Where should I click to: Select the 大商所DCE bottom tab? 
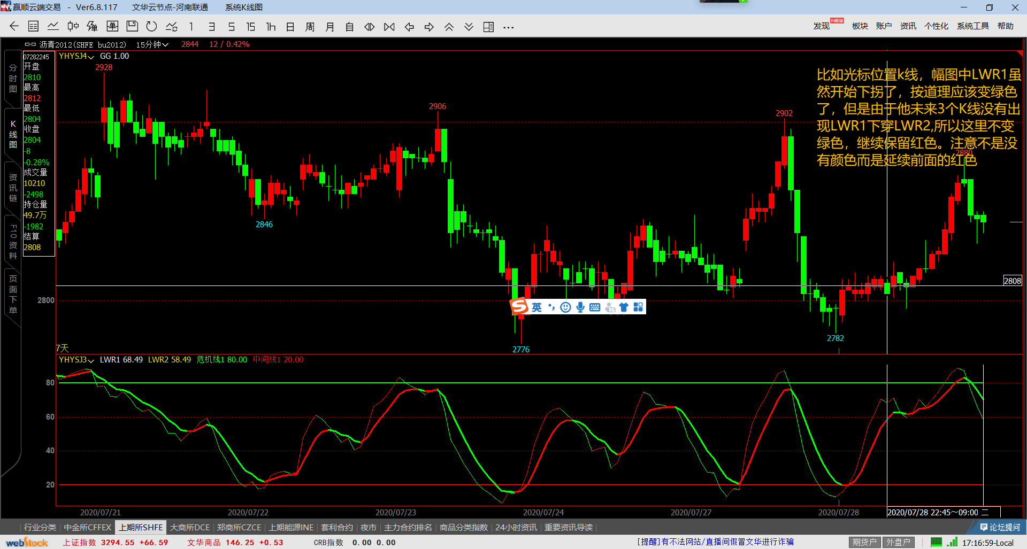pyautogui.click(x=190, y=528)
